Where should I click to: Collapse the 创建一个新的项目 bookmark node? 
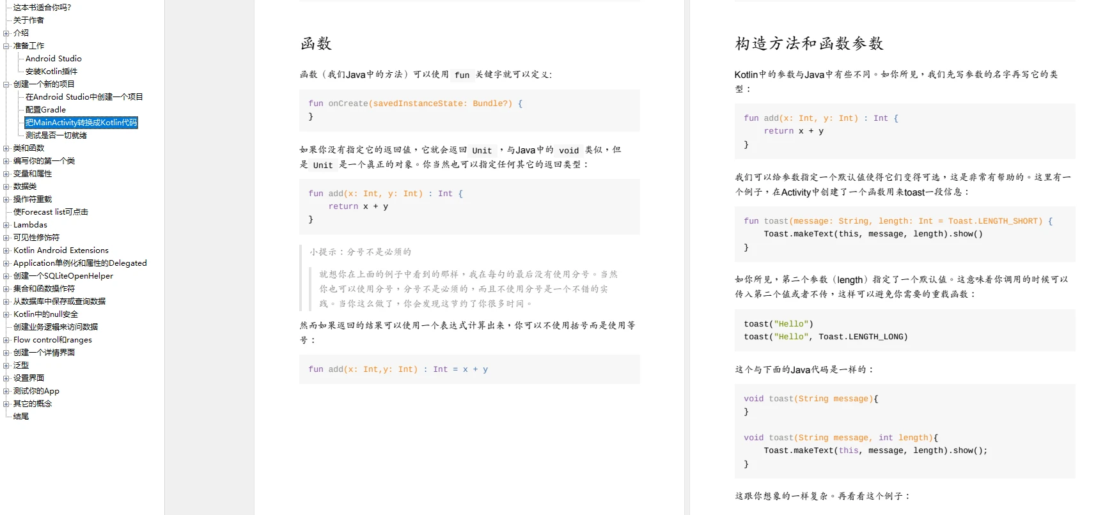click(x=6, y=84)
